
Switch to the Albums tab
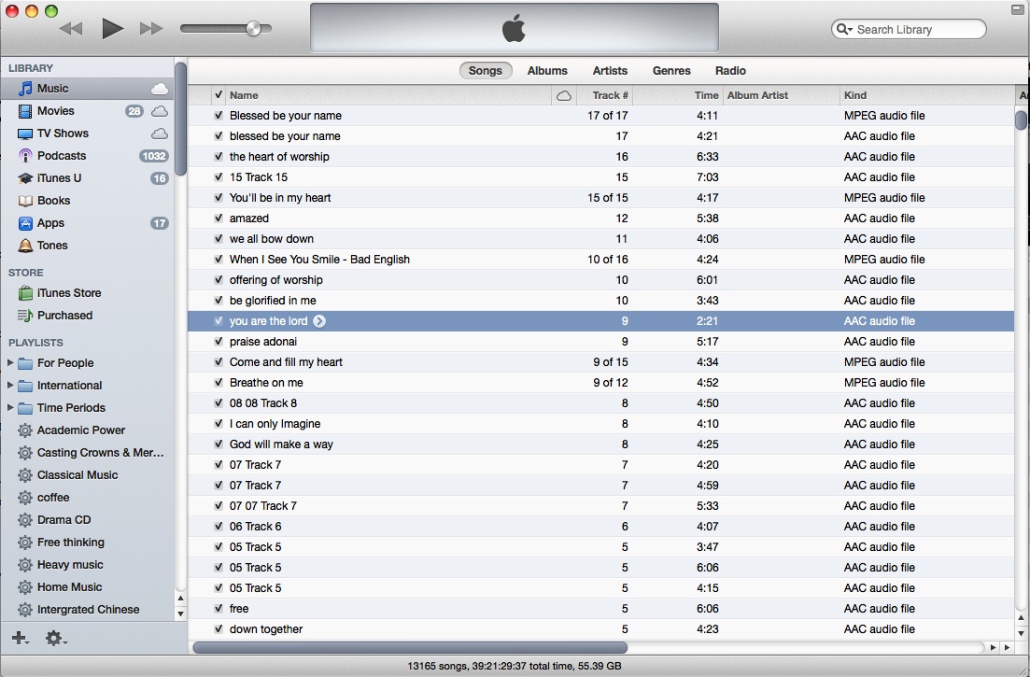pyautogui.click(x=547, y=70)
